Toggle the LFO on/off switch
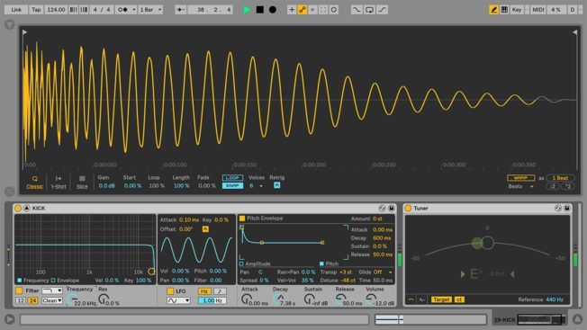 click(x=170, y=290)
